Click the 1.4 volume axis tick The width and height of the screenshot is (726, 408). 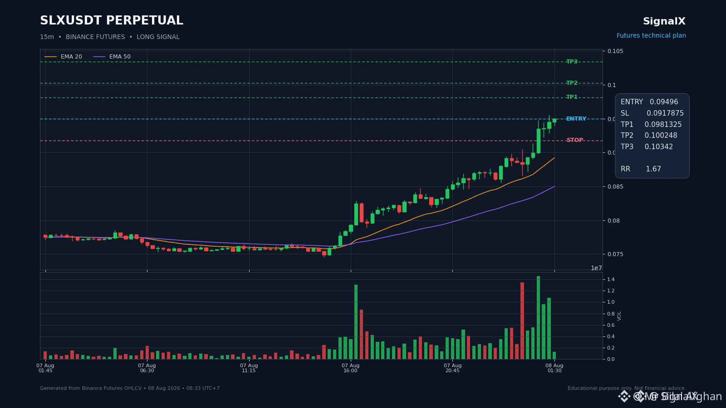pyautogui.click(x=611, y=279)
